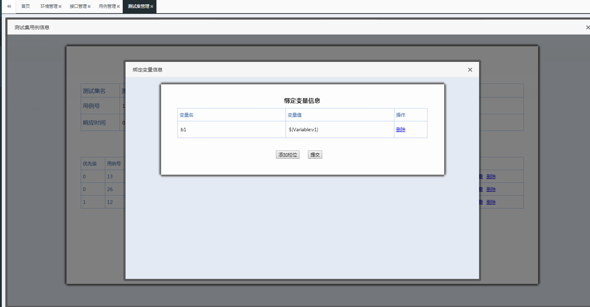Click case number 13 cell
The height and width of the screenshot is (307, 590).
(x=115, y=176)
